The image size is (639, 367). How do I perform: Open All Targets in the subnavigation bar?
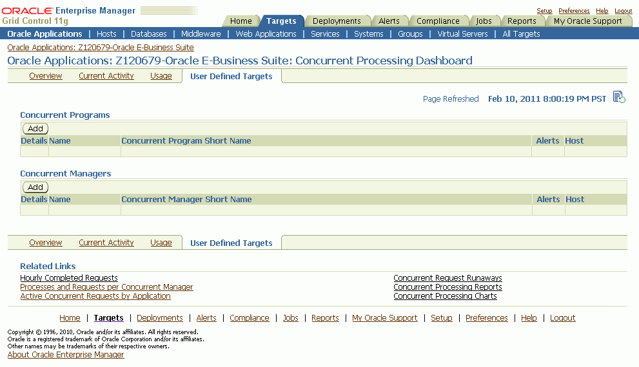click(521, 33)
